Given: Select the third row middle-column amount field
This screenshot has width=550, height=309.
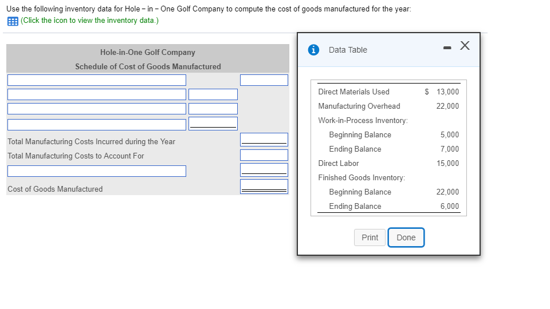Looking at the screenshot, I should 213,109.
